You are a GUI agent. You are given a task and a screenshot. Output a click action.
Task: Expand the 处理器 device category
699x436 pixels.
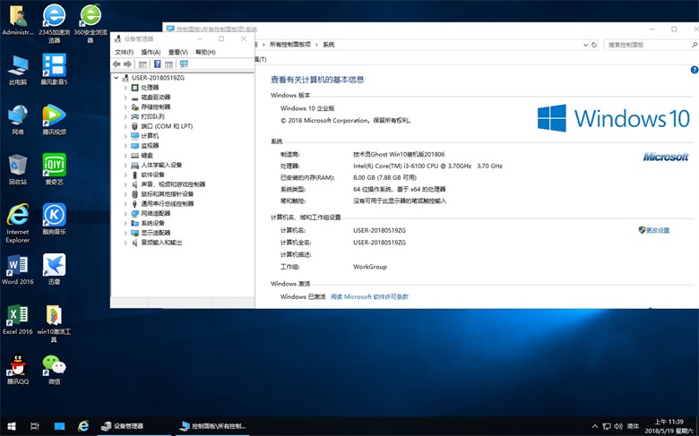pyautogui.click(x=125, y=88)
